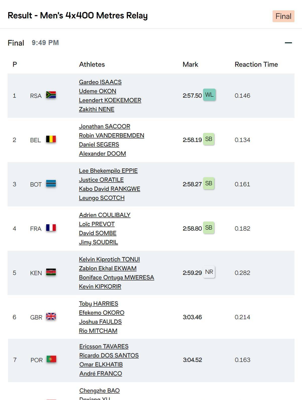Select the Final tab badge
The height and width of the screenshot is (400, 302).
coord(283,16)
